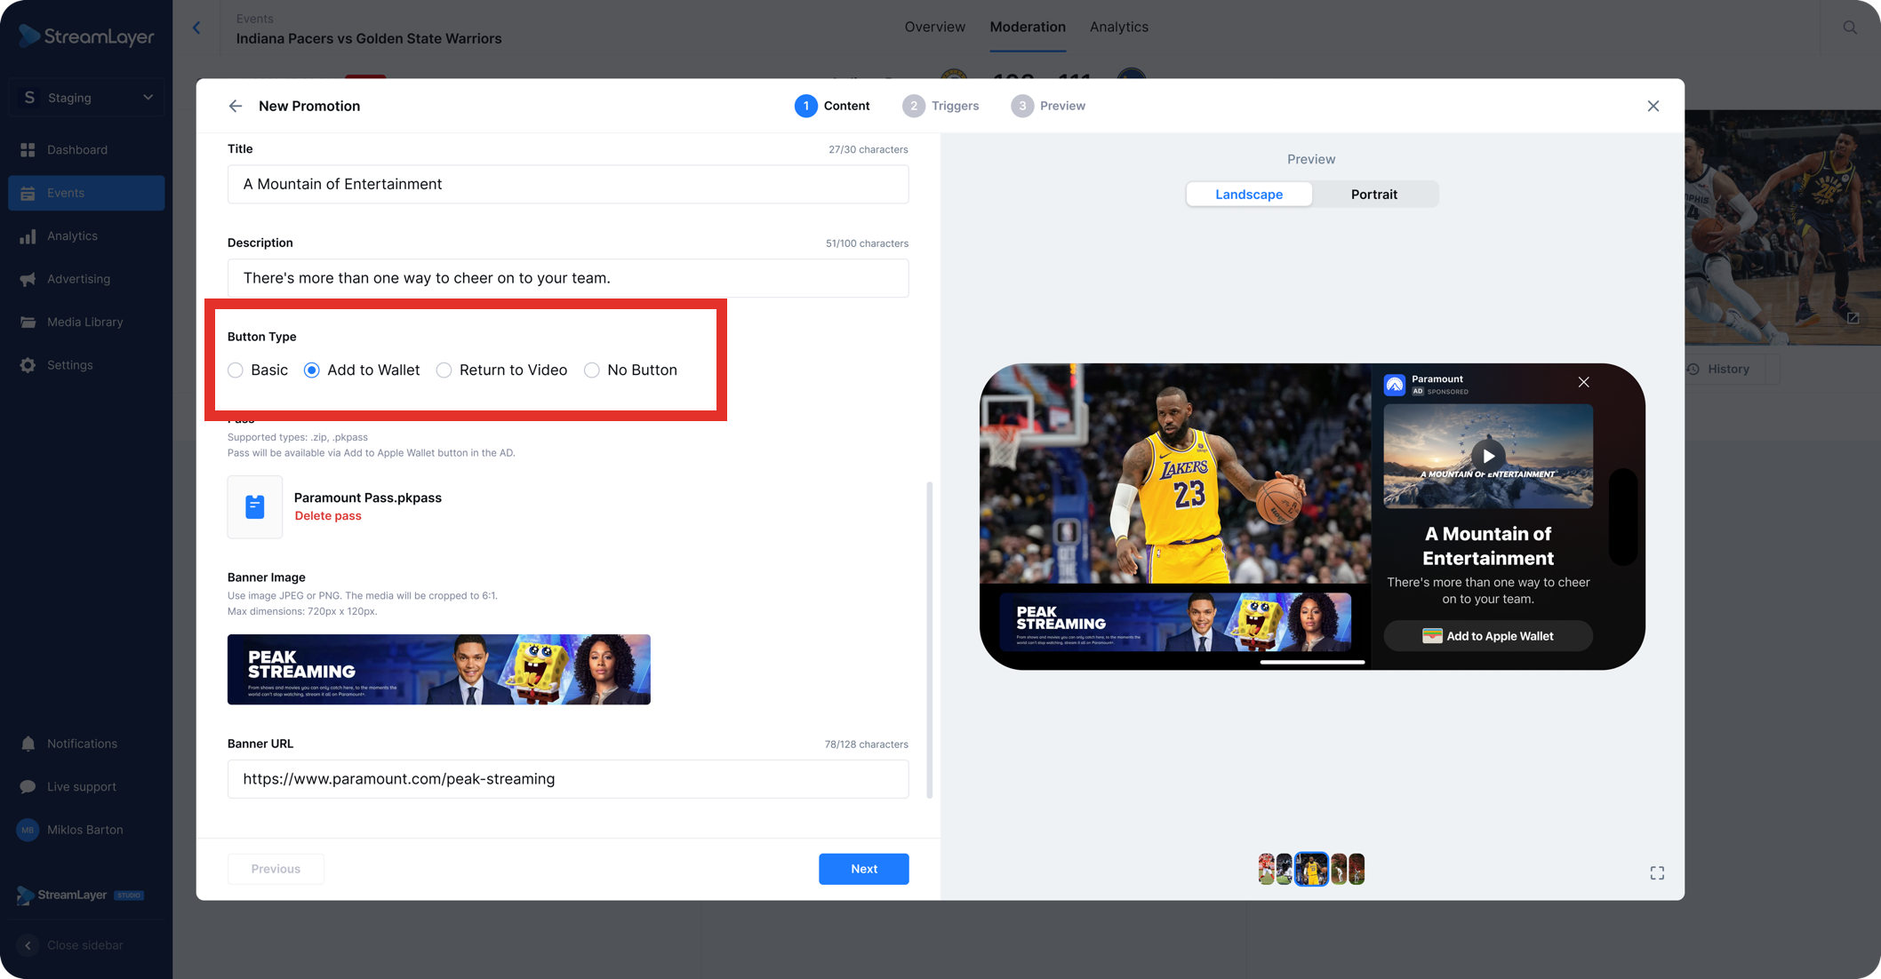Select Return to Video radio option
Viewport: 1881px width, 979px height.
(444, 370)
